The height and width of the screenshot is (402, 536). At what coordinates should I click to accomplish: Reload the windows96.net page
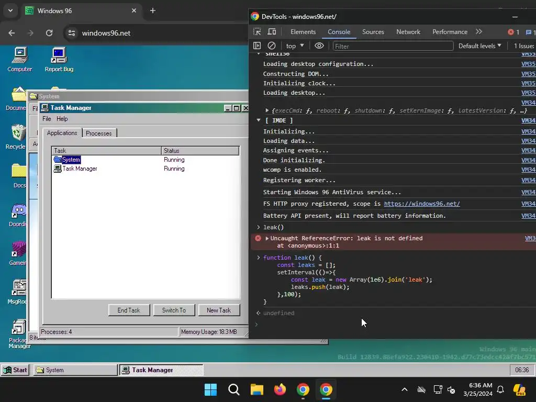pos(49,33)
